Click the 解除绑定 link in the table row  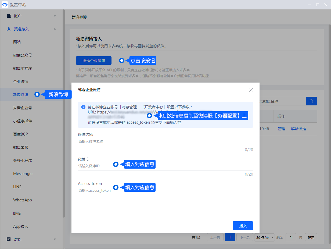point(298,129)
